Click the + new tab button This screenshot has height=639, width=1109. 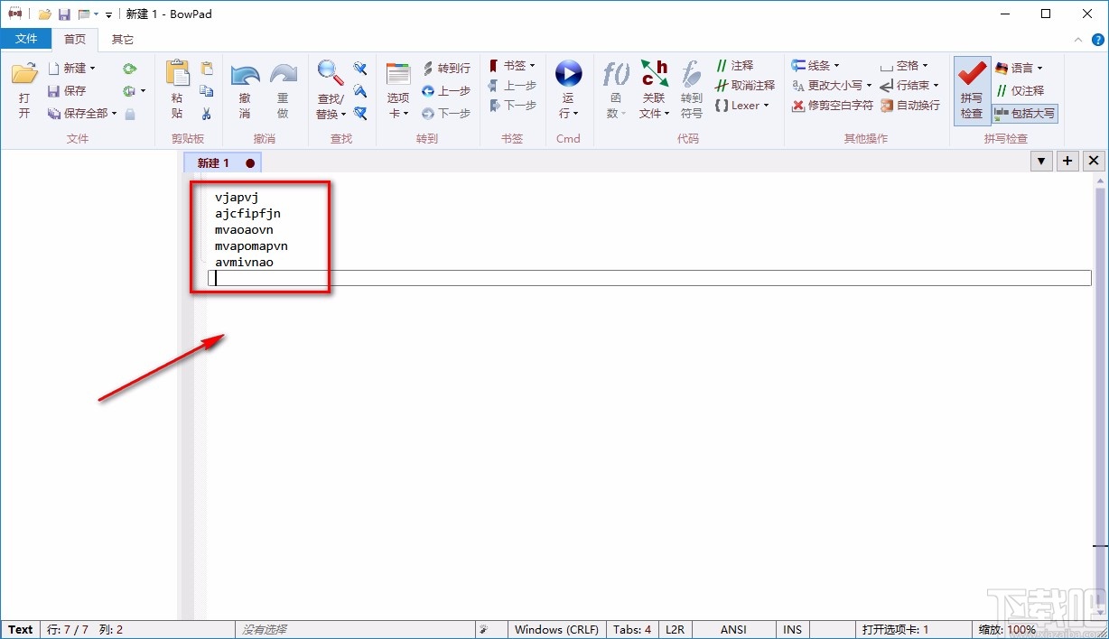(1067, 161)
